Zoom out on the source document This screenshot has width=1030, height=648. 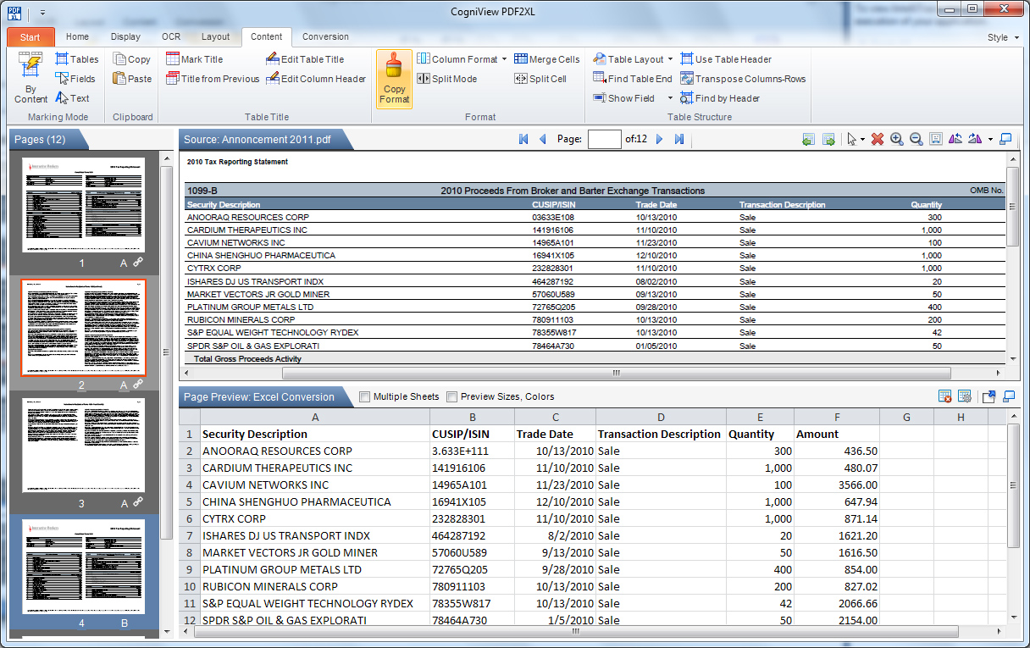tap(916, 139)
